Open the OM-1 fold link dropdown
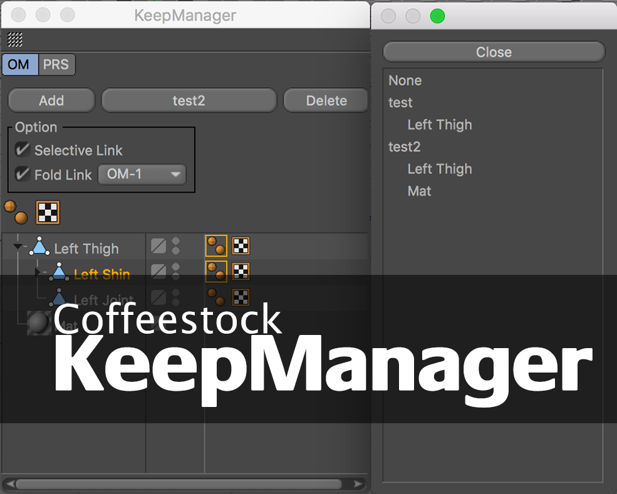This screenshot has height=494, width=617. click(142, 175)
